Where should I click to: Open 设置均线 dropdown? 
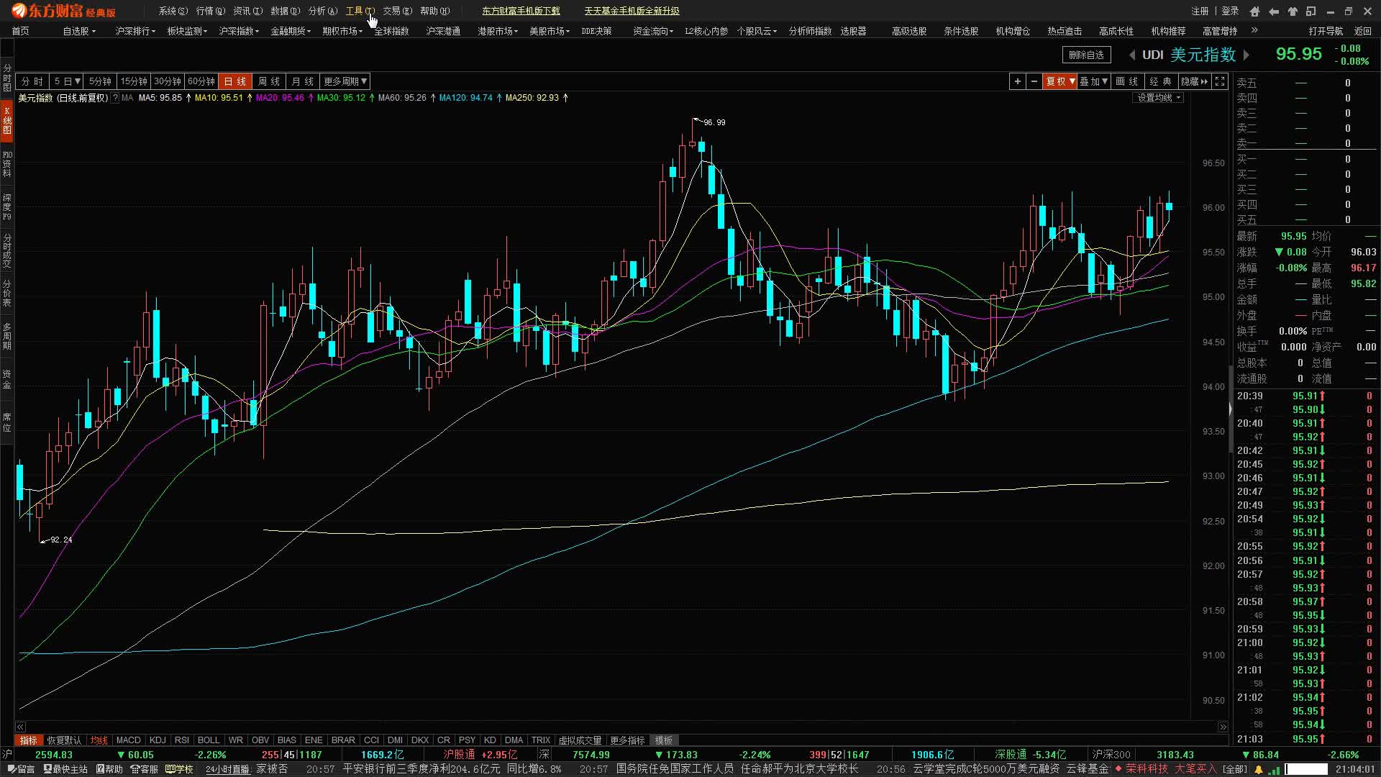[x=1159, y=97]
